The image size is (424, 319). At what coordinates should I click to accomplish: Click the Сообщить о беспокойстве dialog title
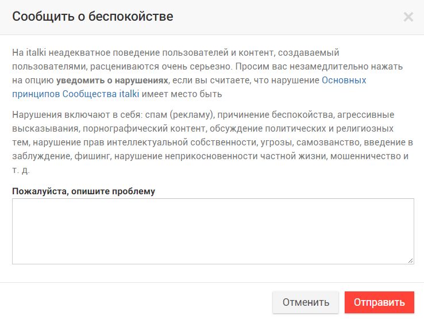click(92, 17)
